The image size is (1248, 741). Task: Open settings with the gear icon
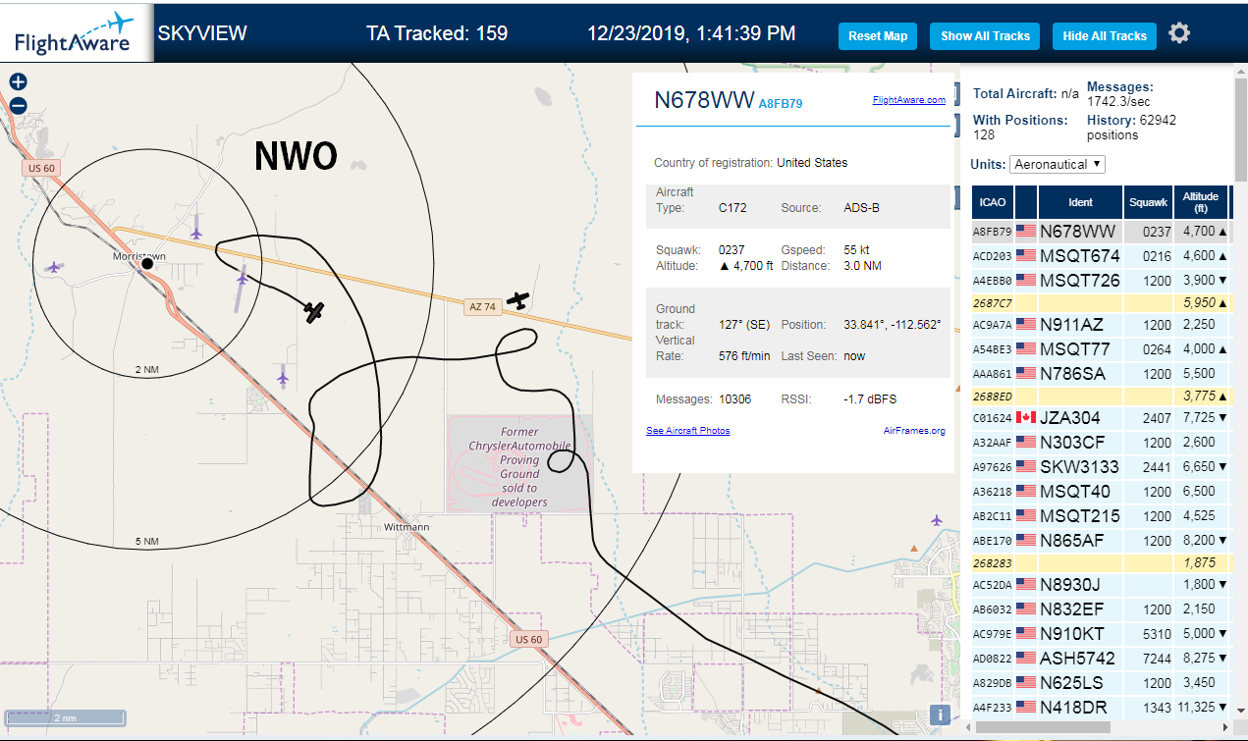point(1179,33)
